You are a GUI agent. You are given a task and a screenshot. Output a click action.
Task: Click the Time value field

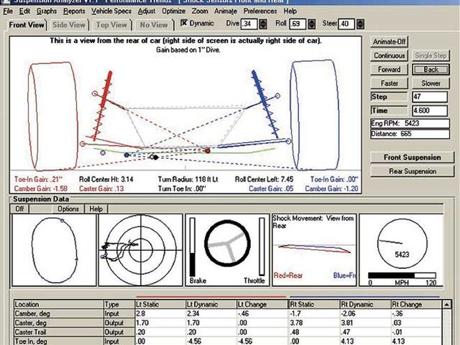coord(430,111)
